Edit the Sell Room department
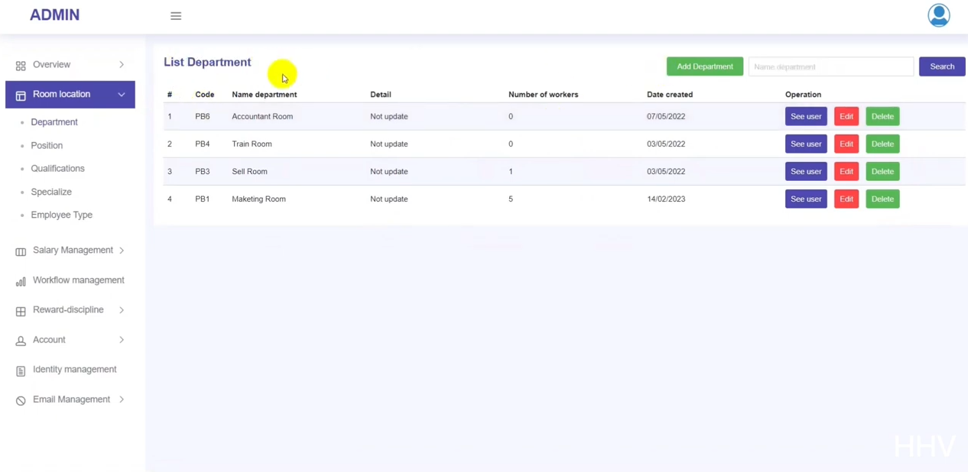Viewport: 968px width, 472px height. coord(846,171)
